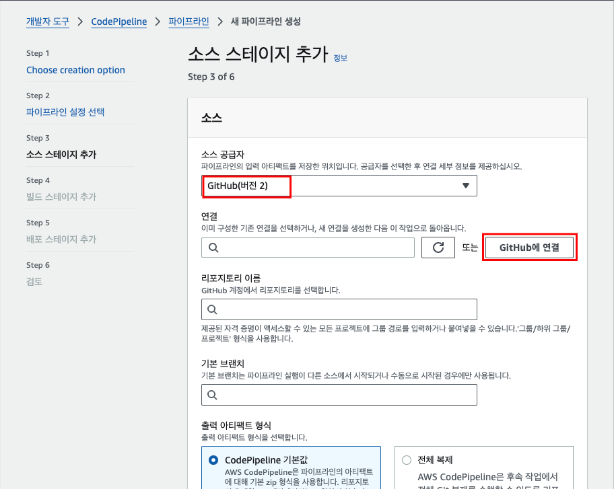
Task: Click the 새 파이프라인 생성 breadcrumb text
Action: [266, 22]
